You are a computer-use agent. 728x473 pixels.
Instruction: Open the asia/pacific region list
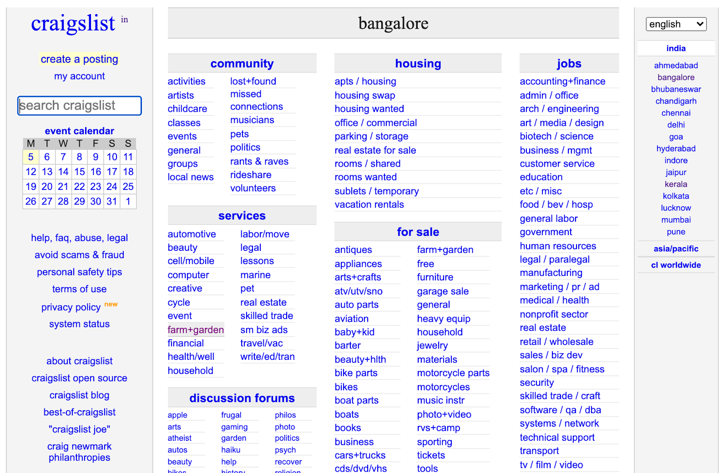[676, 249]
